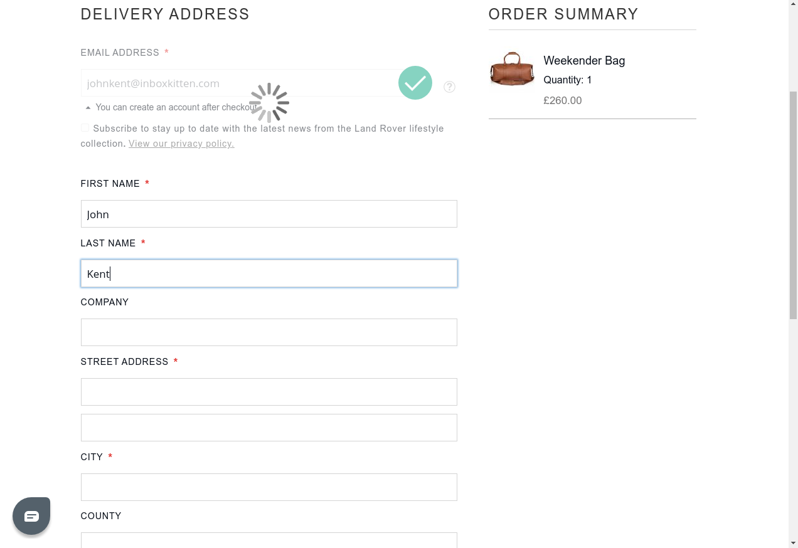Image resolution: width=798 pixels, height=548 pixels.
Task: Click the first Street Address line
Action: (269, 392)
